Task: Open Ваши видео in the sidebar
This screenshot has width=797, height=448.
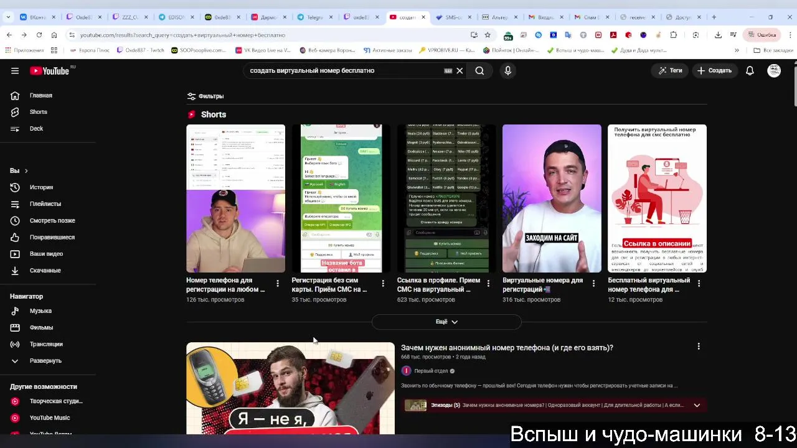Action: tap(48, 254)
